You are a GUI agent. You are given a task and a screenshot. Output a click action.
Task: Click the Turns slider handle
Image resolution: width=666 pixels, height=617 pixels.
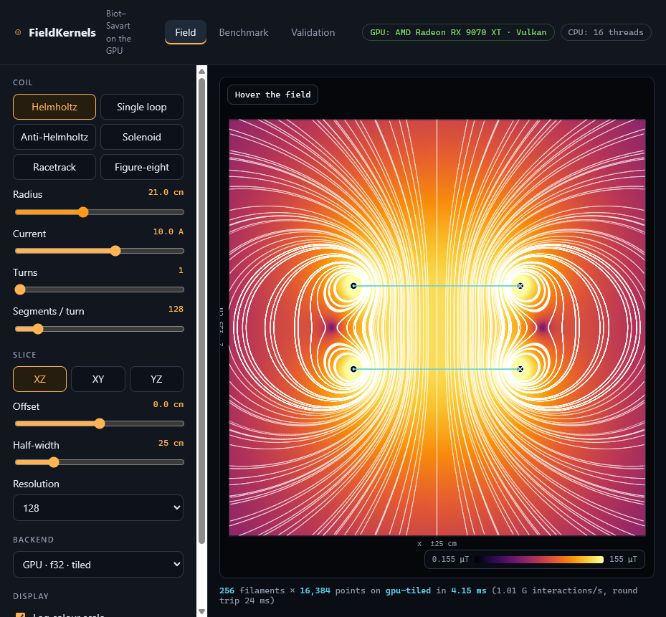click(20, 290)
